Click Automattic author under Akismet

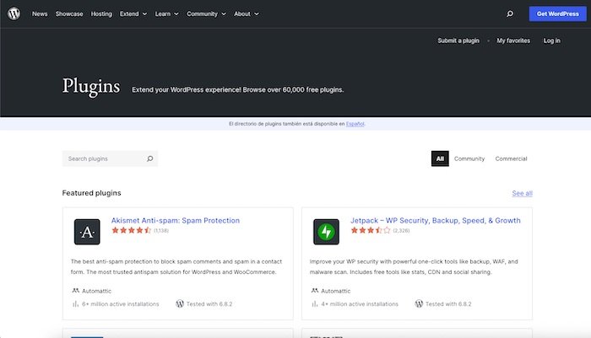tap(96, 291)
